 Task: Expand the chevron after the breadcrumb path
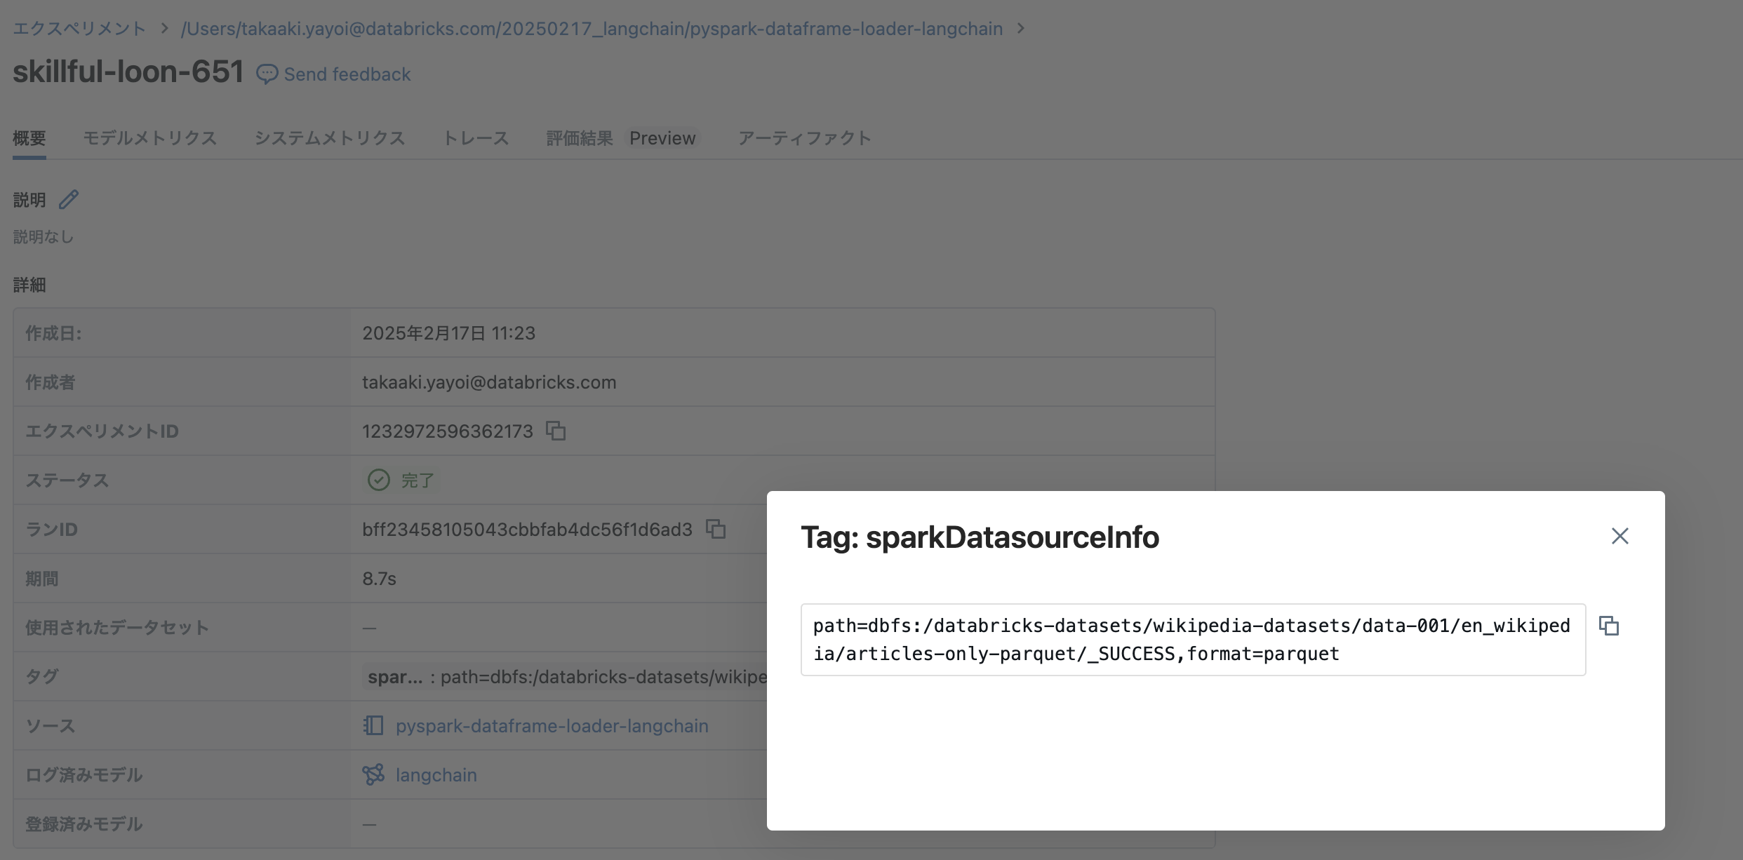coord(1021,28)
